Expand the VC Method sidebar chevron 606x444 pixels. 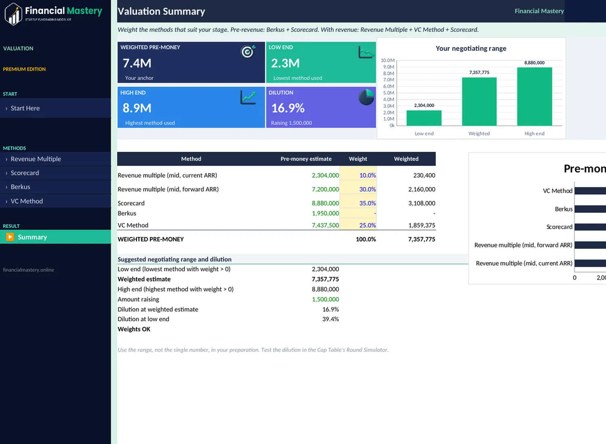click(6, 201)
